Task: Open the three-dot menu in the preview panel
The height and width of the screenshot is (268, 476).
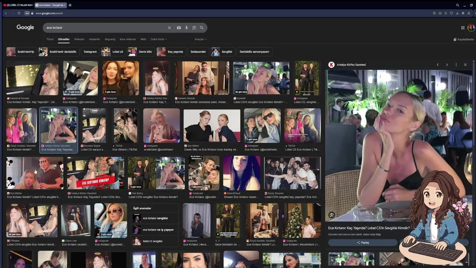Action: pos(456,65)
